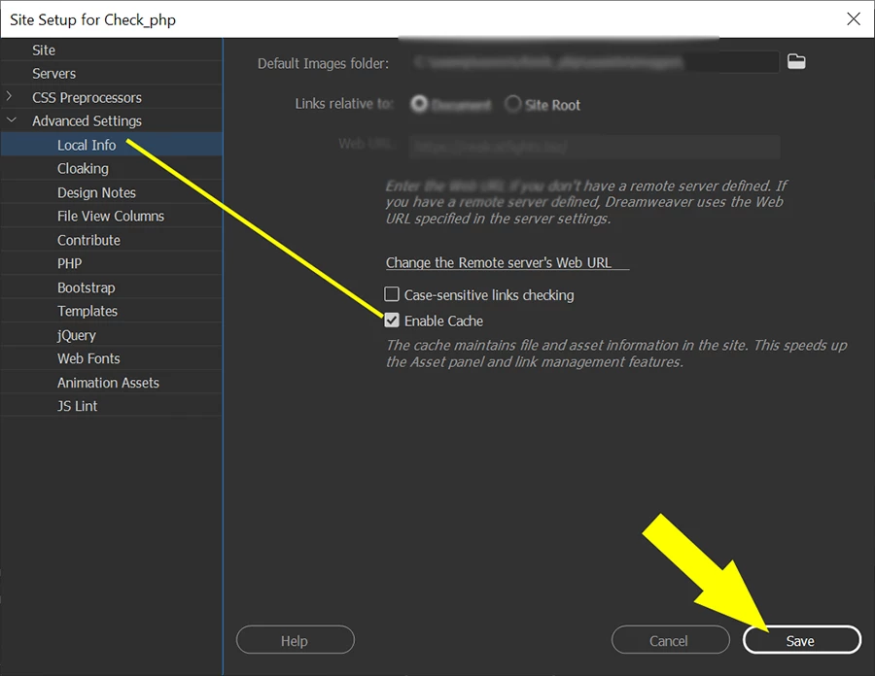Select Site Root radio button
Image resolution: width=875 pixels, height=676 pixels.
512,104
